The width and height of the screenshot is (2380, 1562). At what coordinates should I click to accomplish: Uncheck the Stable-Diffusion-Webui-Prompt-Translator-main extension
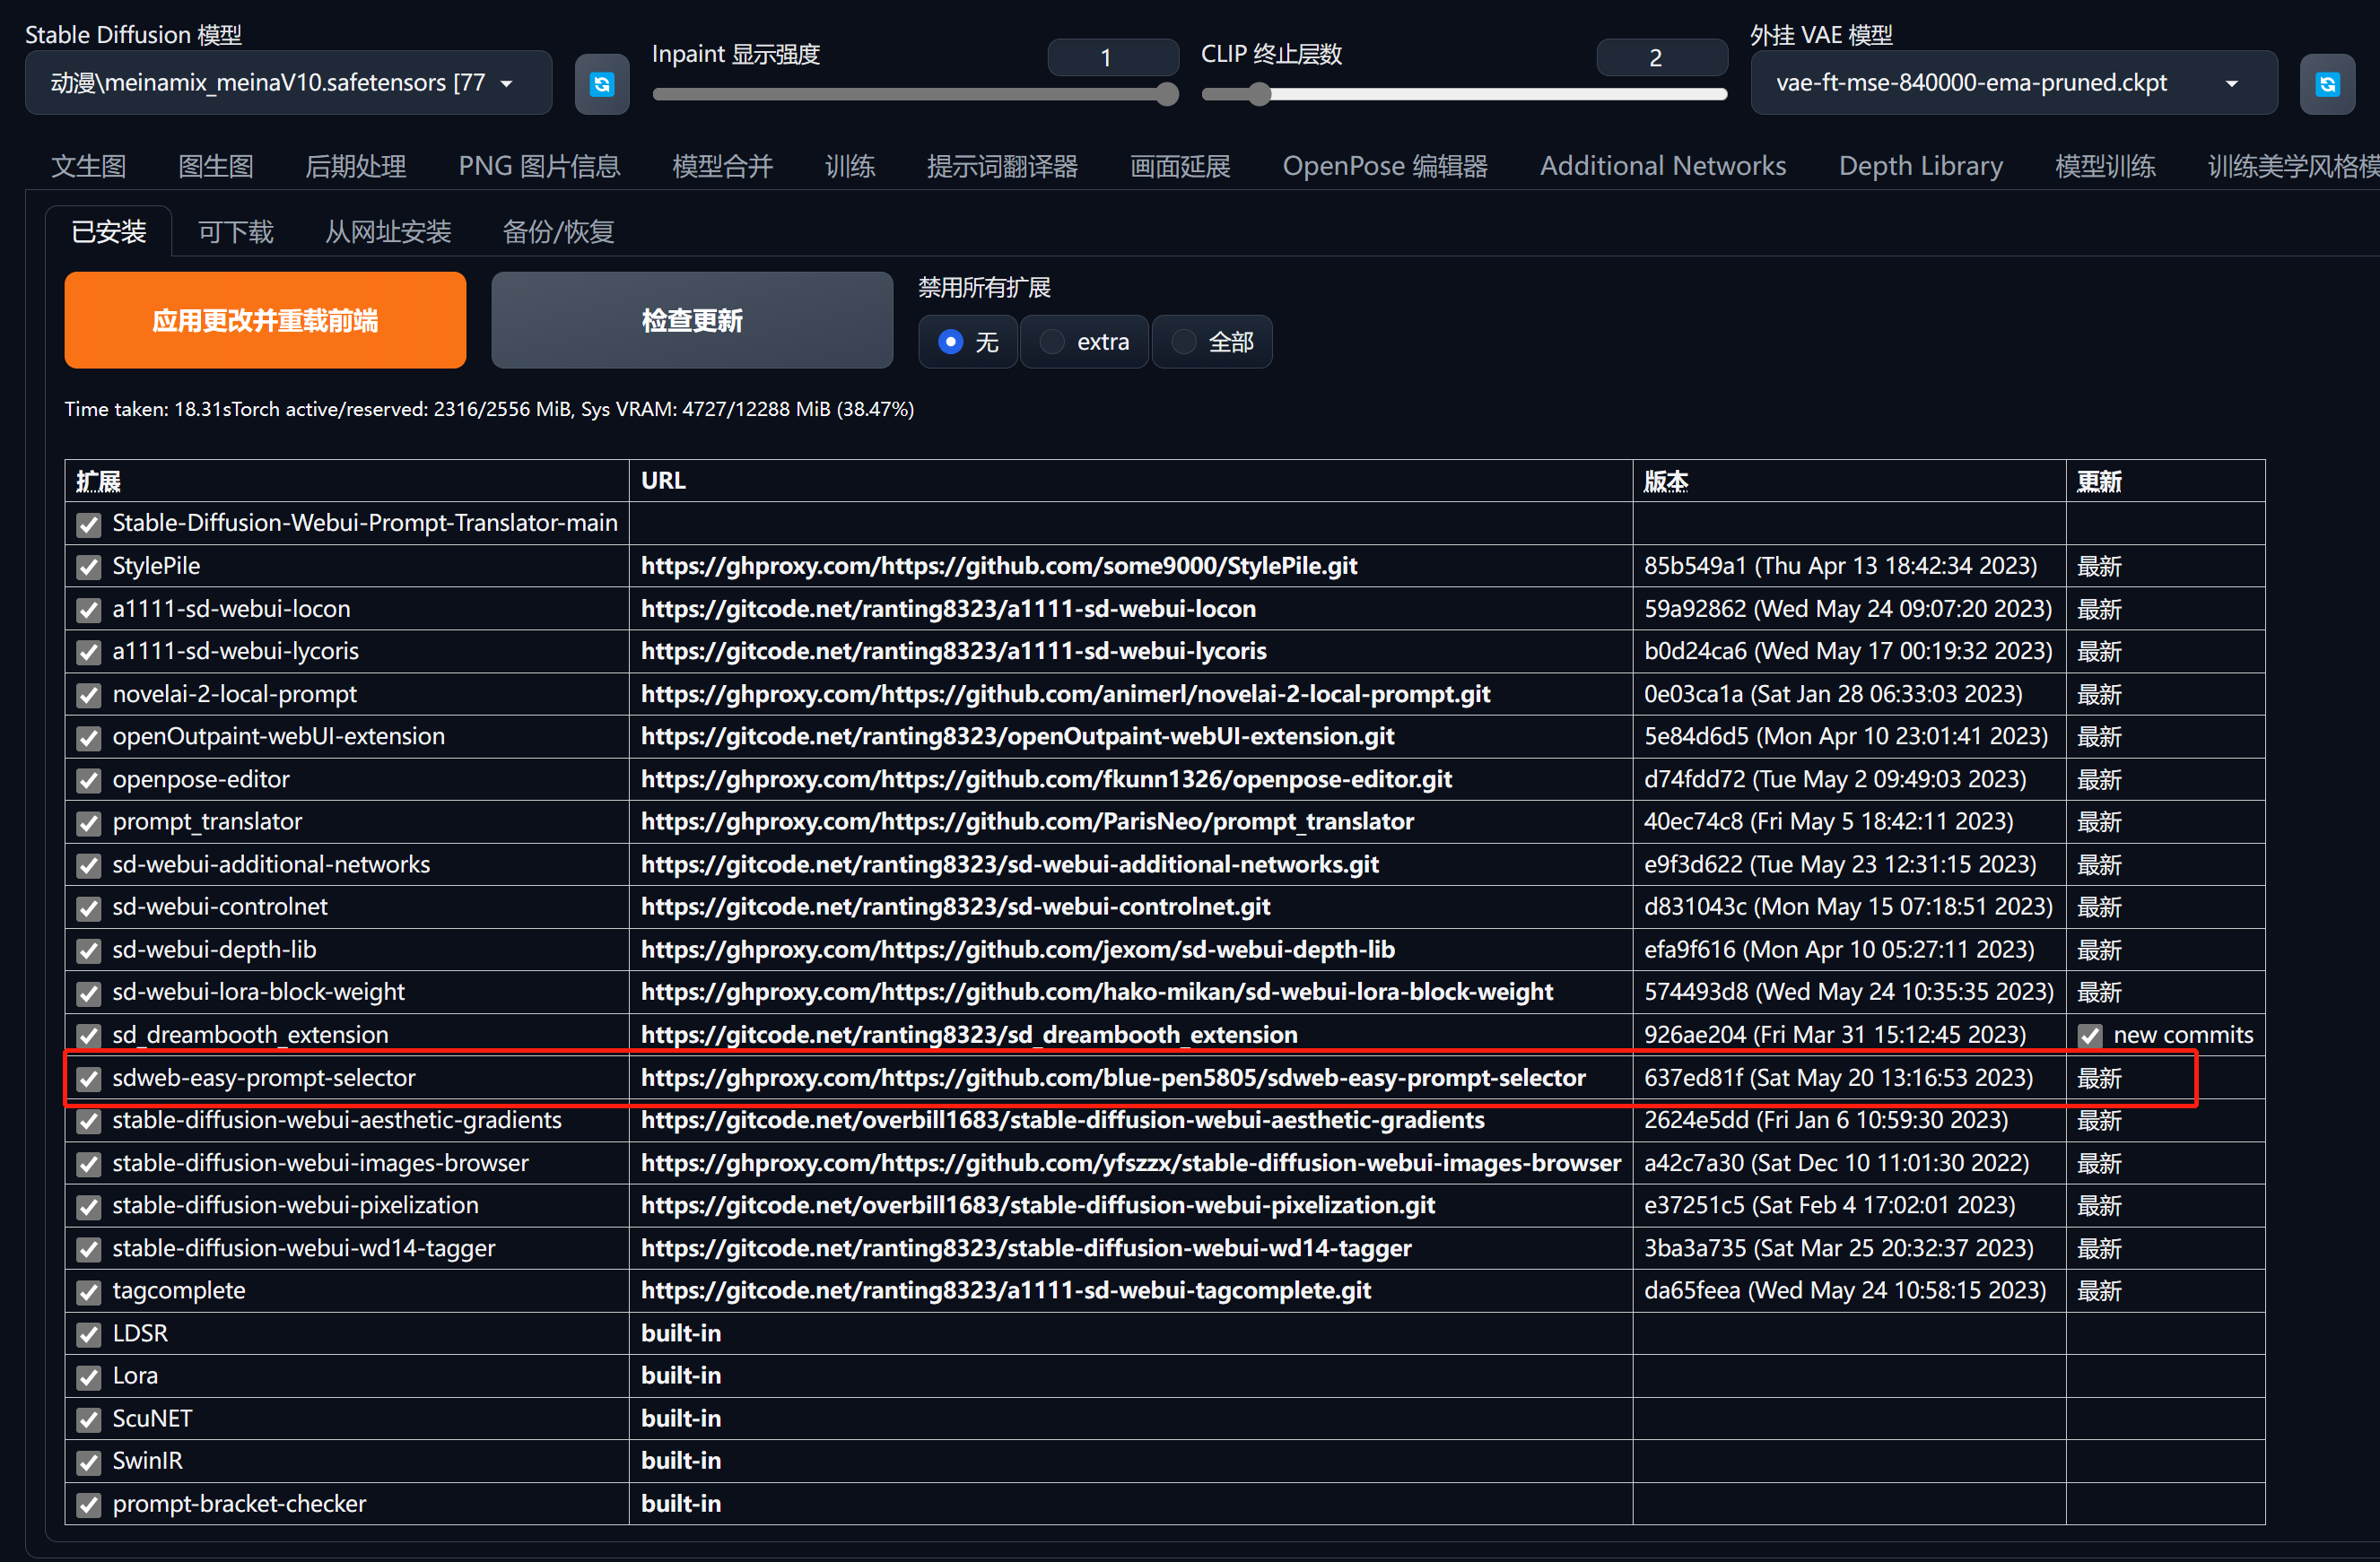point(89,525)
